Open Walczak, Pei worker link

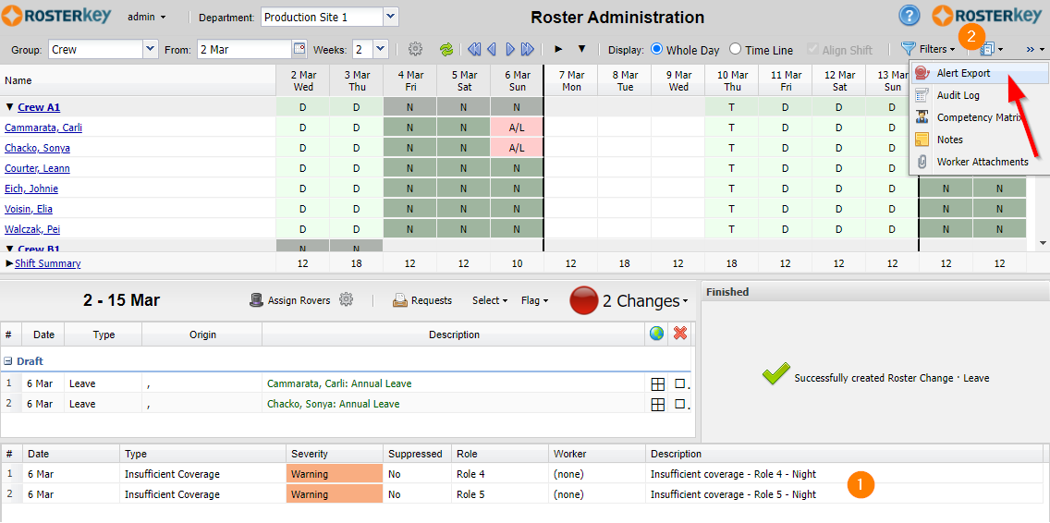click(x=32, y=229)
